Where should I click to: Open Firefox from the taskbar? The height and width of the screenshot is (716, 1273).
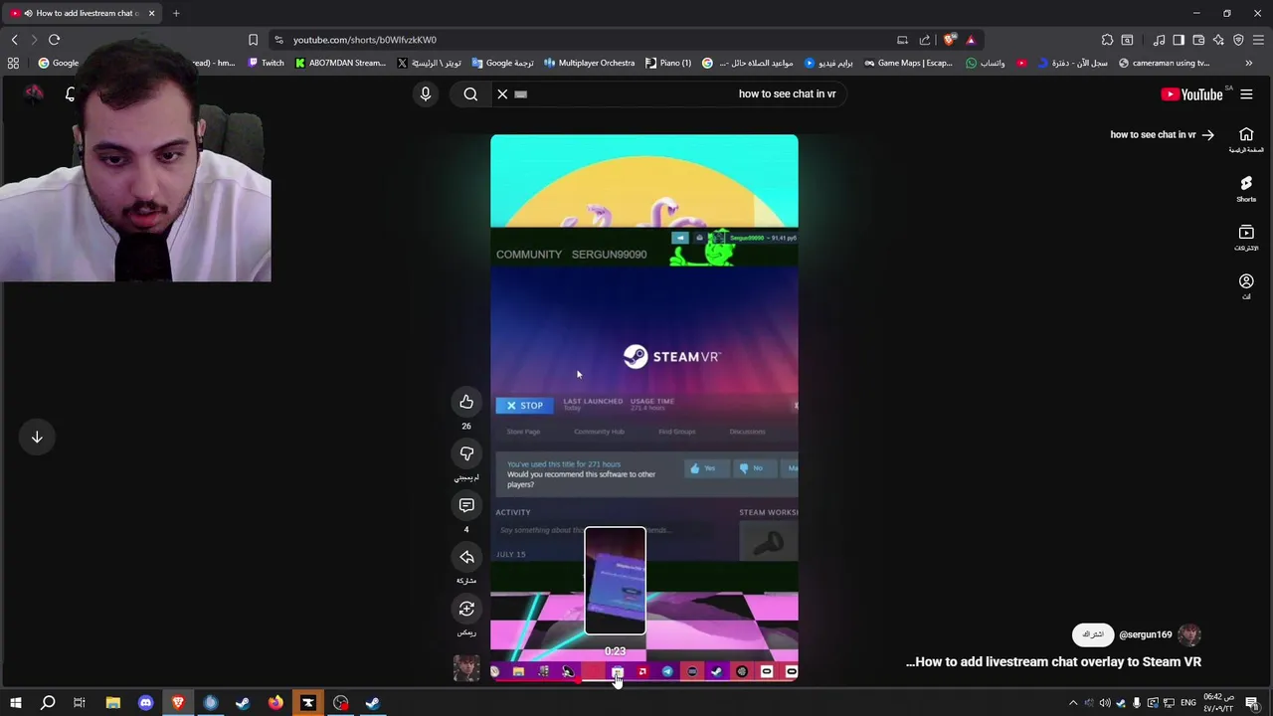point(275,703)
